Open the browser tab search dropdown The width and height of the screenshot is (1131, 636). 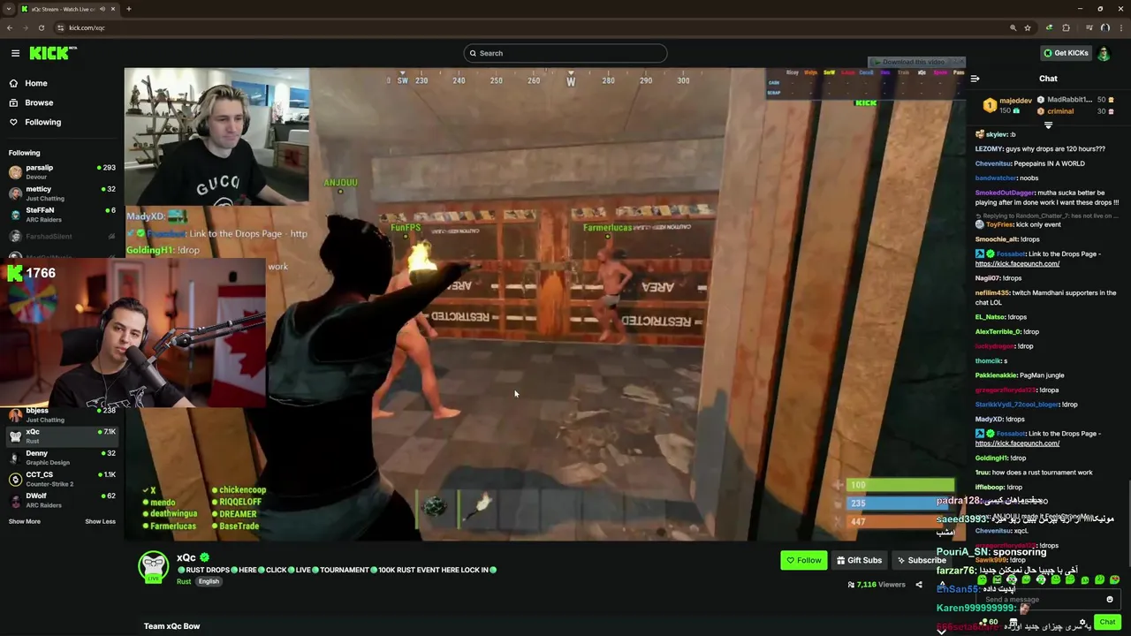(x=9, y=9)
